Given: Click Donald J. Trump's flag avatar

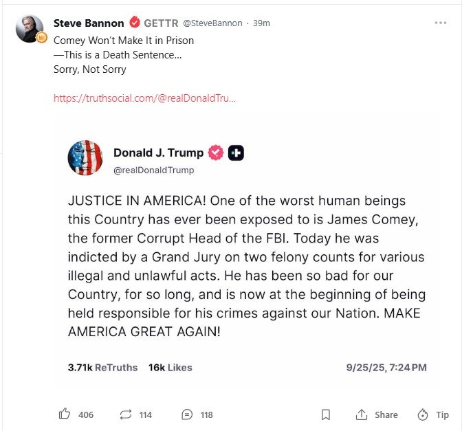Looking at the screenshot, I should click(85, 157).
